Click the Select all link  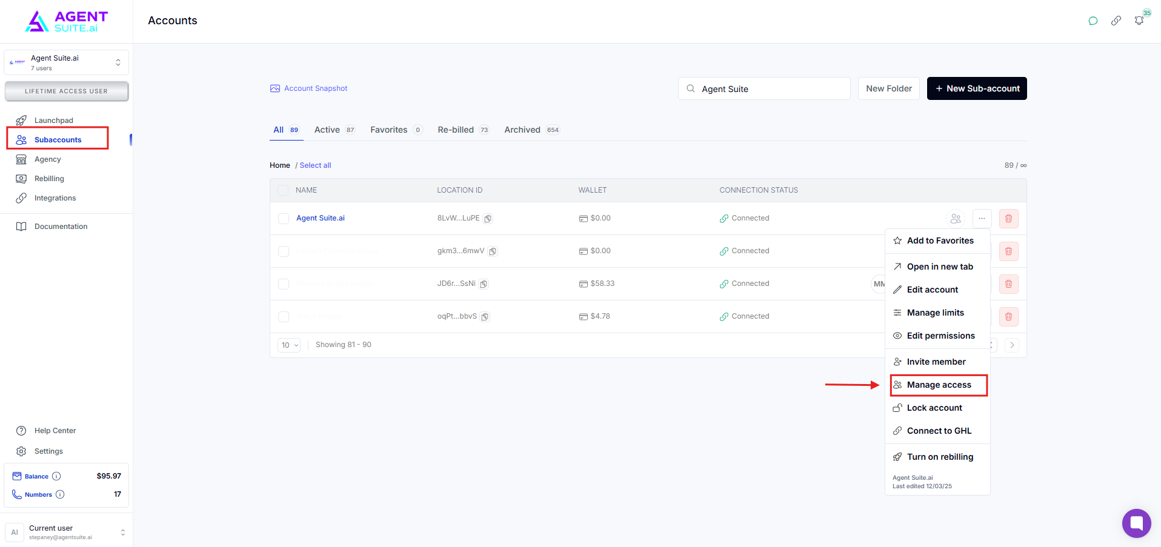(315, 165)
